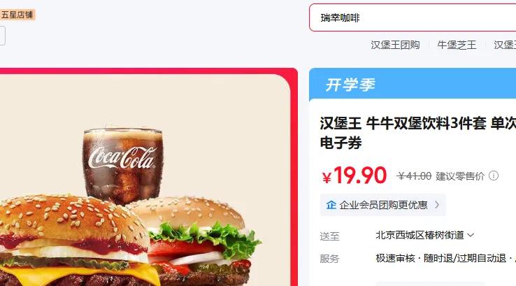Click the info icon beside 建议零售价

coord(494,176)
